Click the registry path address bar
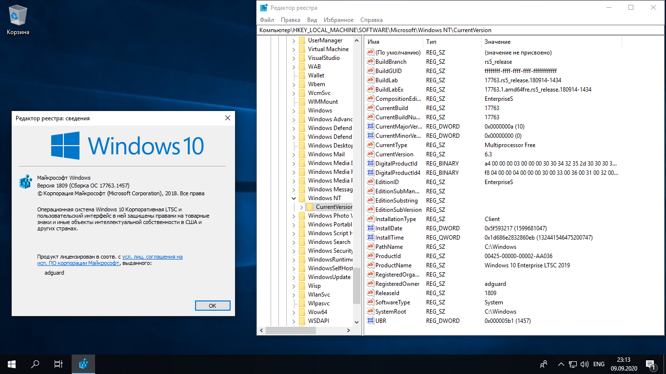Viewport: 666px width, 374px height. tap(461, 30)
